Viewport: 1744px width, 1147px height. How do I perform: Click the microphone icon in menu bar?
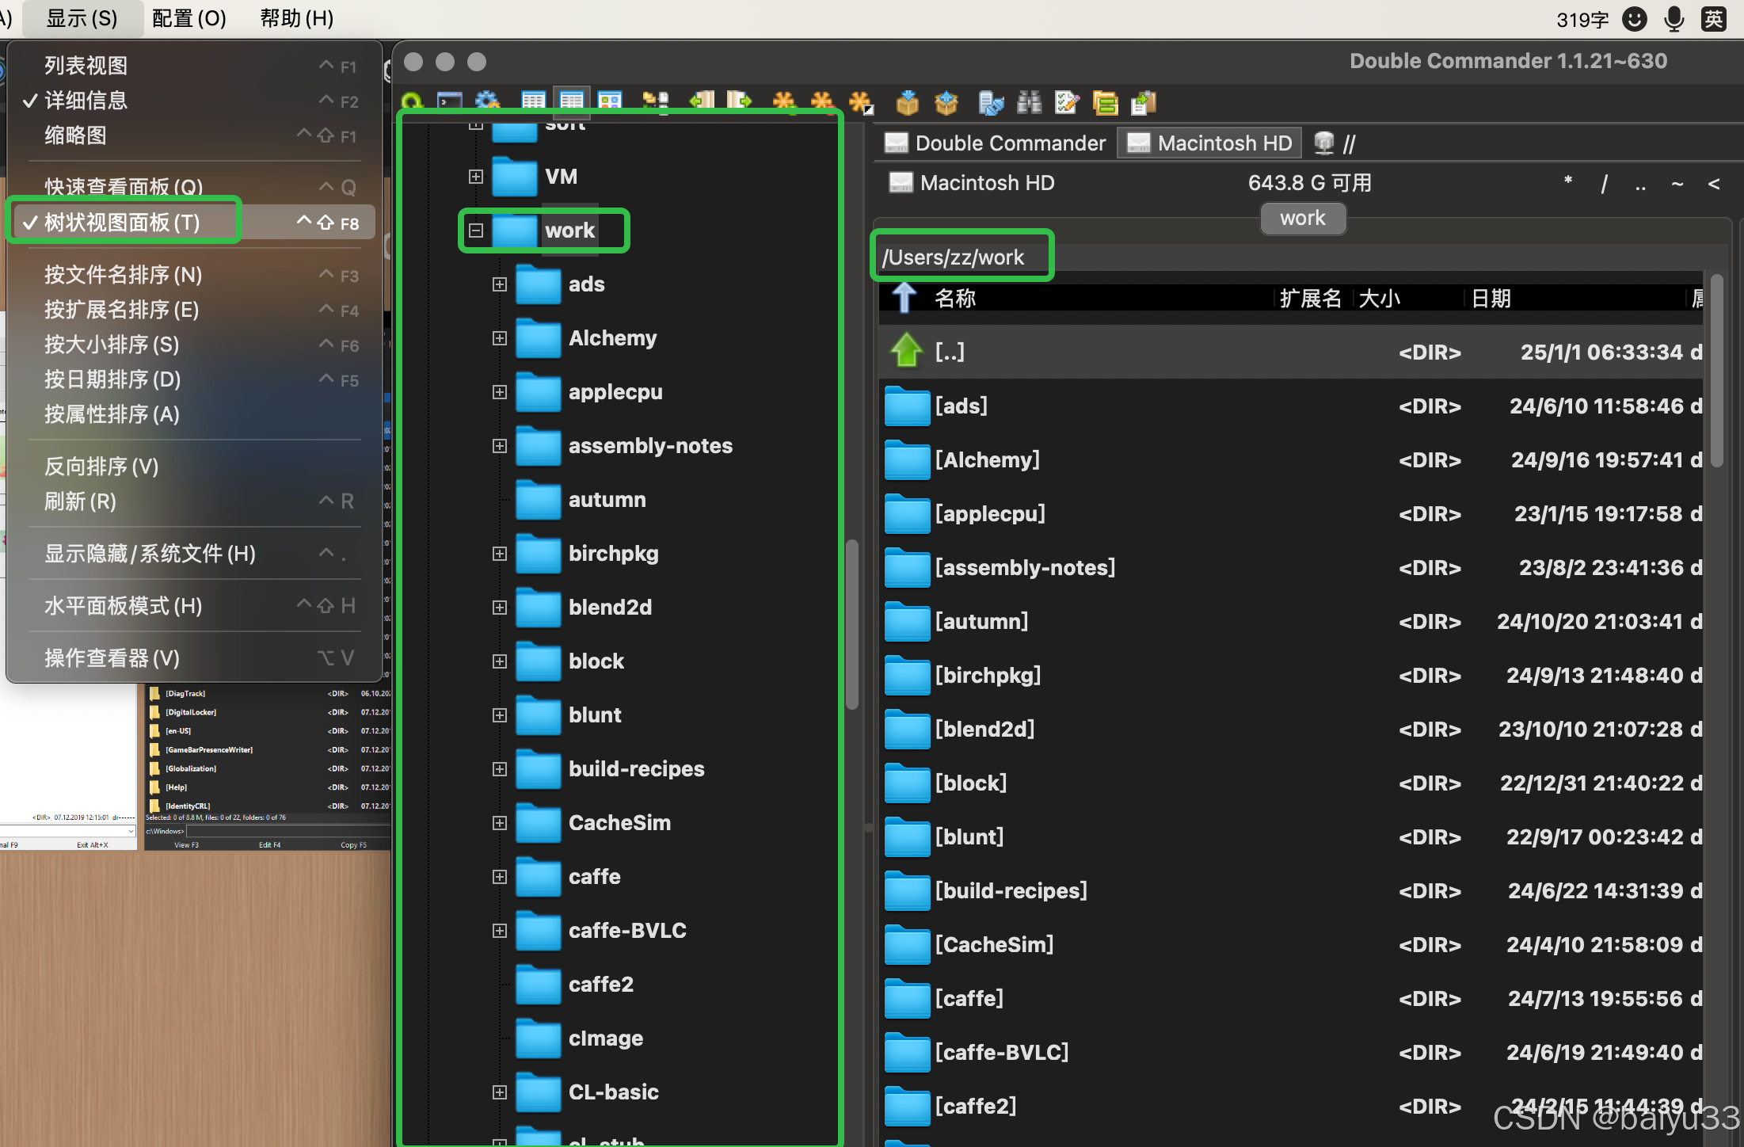tap(1674, 19)
